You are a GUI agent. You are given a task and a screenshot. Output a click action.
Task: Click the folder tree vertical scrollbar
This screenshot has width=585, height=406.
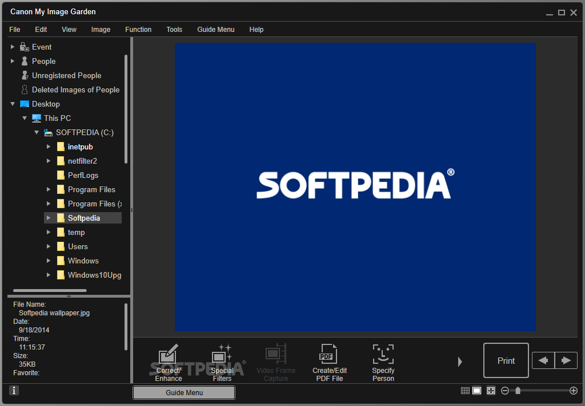(x=126, y=109)
